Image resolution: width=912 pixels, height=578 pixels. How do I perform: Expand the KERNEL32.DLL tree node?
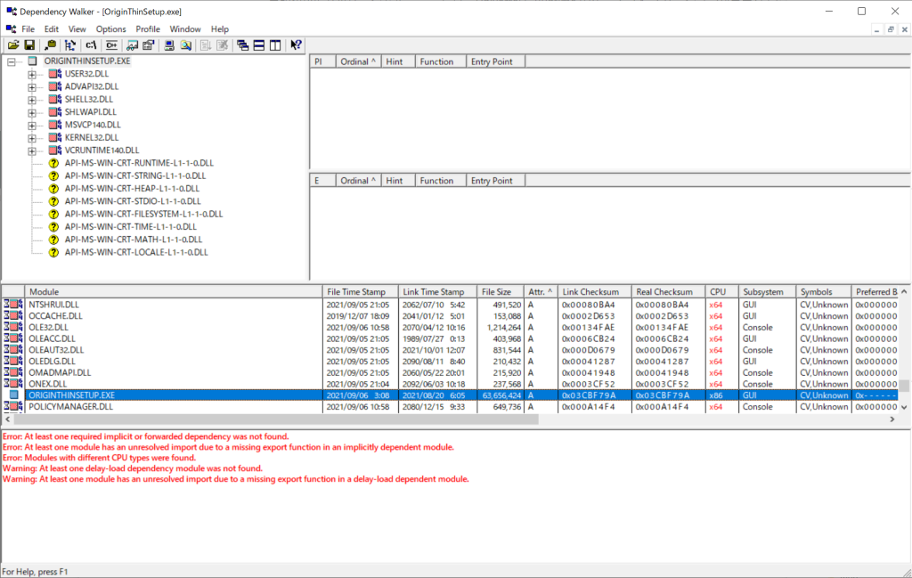[x=32, y=138]
